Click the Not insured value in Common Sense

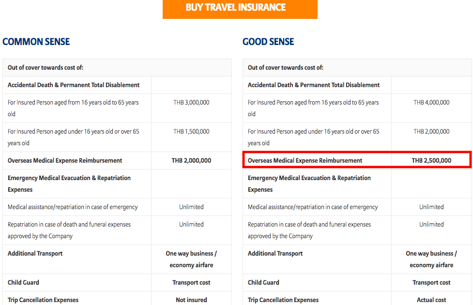191,300
